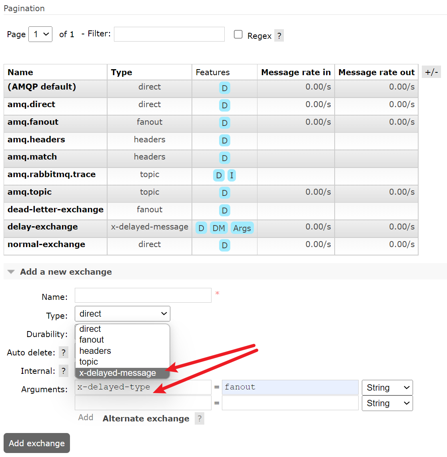Screen dimensions: 447x457
Task: Click the Auto delete help question mark
Action: click(x=63, y=353)
